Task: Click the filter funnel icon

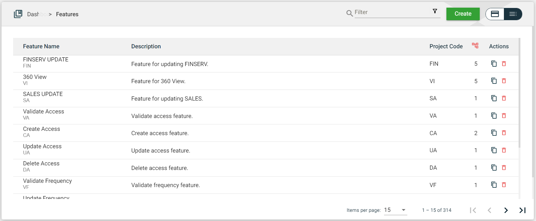Action: coord(435,11)
